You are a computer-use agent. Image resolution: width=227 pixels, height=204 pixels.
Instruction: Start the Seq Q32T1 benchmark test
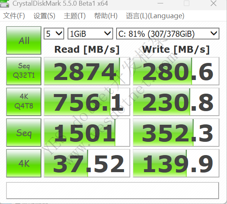24,71
